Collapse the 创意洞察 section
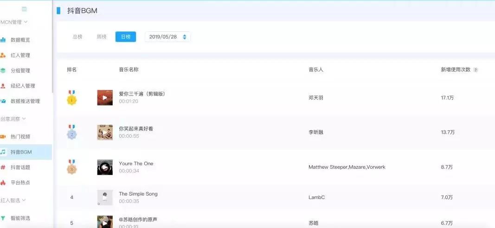This screenshot has height=228, width=495. point(13,119)
